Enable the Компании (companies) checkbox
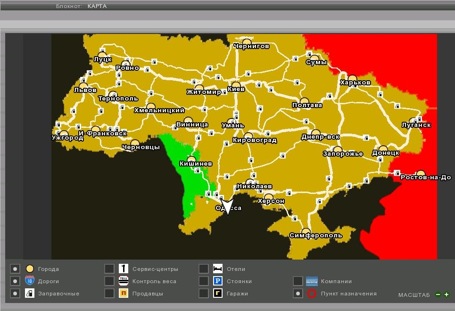Image resolution: width=455 pixels, height=311 pixels. [x=298, y=281]
